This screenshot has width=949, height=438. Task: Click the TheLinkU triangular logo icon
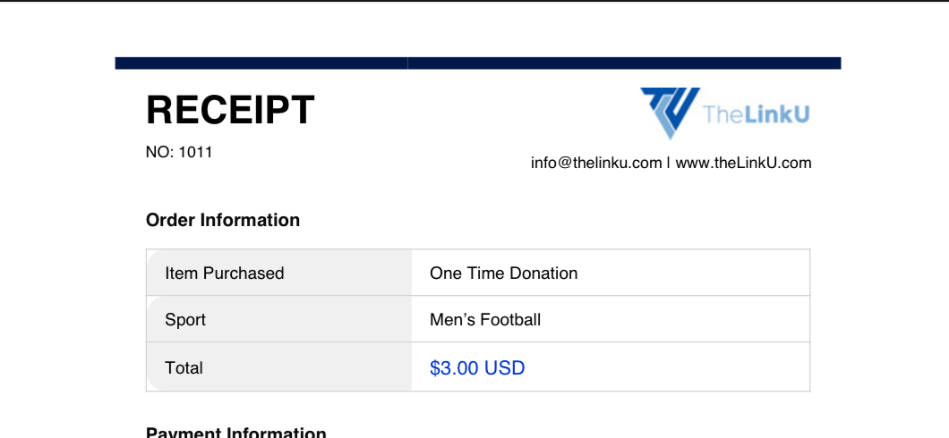pos(671,113)
